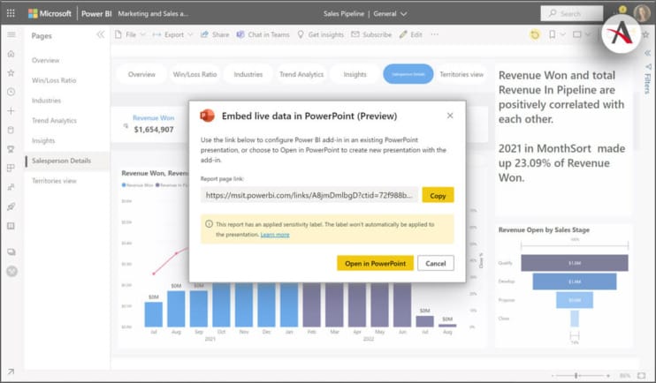656x383 pixels.
Task: Open Recent clock icon in sidebar
Action: [x=11, y=92]
